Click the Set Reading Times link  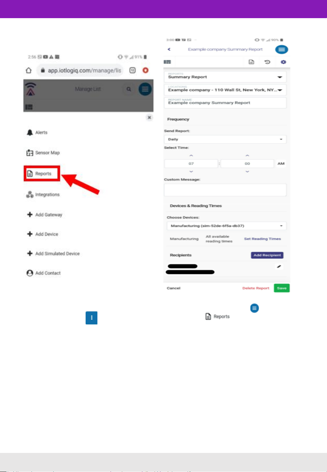click(x=263, y=239)
